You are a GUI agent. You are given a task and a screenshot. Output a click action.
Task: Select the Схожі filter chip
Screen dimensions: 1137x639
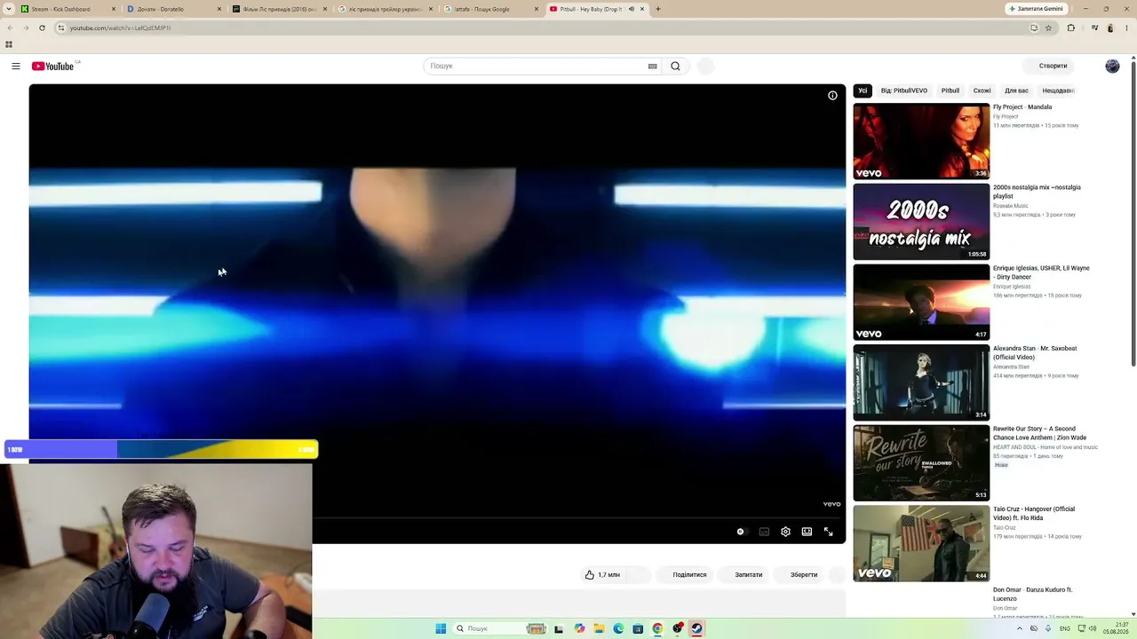point(982,91)
